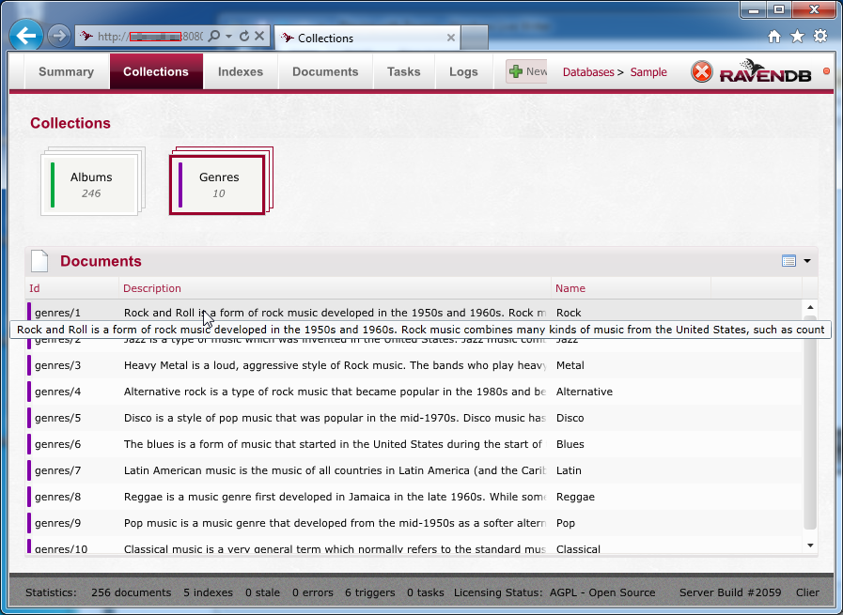Go to Documents tab
843x615 pixels.
click(x=325, y=71)
